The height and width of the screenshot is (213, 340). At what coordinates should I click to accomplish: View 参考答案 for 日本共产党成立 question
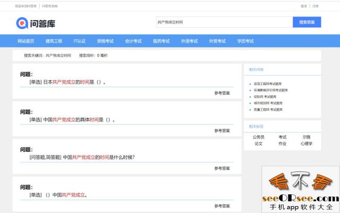pos(222,93)
